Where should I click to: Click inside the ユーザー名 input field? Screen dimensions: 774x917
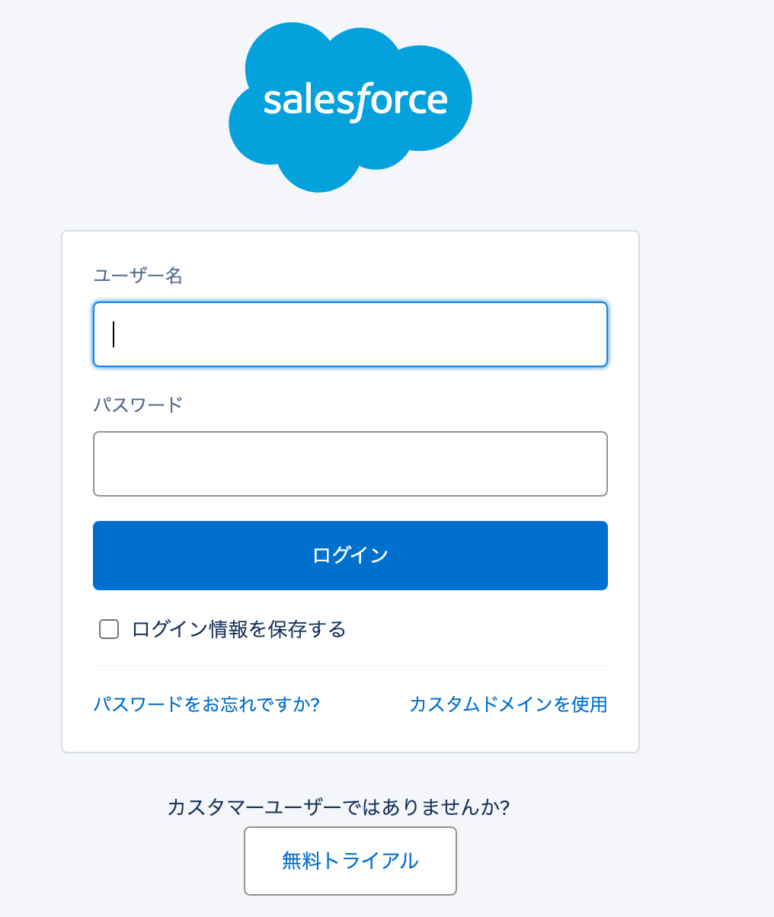pos(350,334)
